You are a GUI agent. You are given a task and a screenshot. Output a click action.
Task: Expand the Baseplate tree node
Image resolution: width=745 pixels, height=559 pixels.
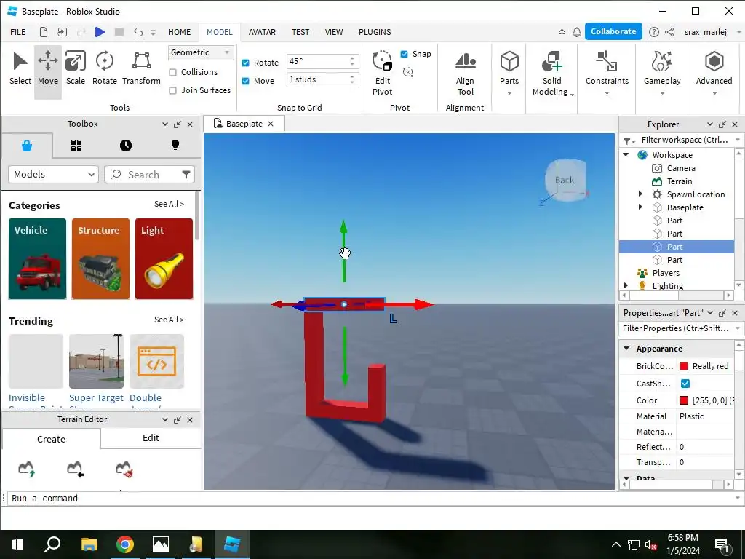click(640, 207)
